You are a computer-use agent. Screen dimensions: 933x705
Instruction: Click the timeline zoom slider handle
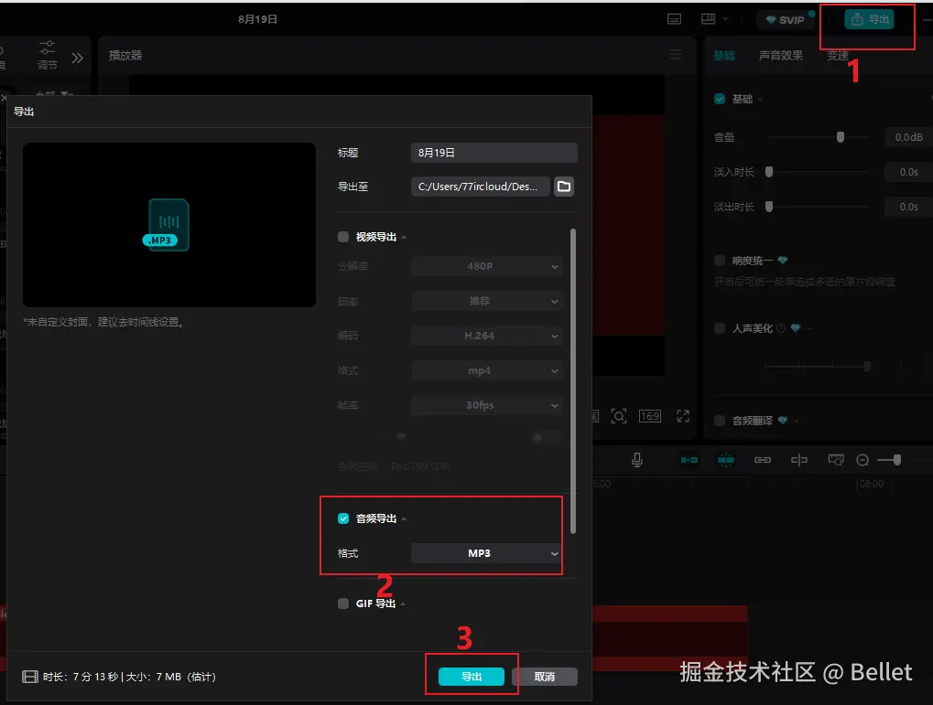point(897,460)
